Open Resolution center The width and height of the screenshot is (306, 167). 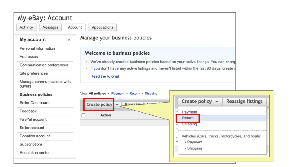click(35, 153)
